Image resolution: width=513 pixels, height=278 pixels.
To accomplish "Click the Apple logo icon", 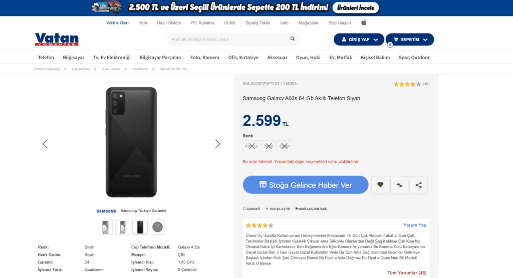I will [364, 23].
